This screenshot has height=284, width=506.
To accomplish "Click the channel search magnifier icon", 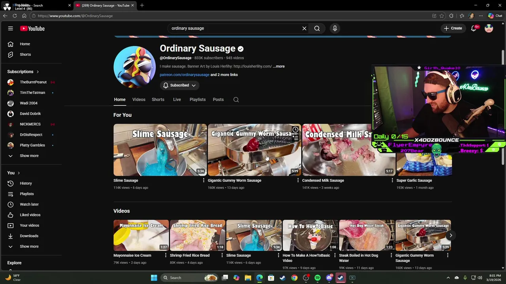I will [236, 100].
